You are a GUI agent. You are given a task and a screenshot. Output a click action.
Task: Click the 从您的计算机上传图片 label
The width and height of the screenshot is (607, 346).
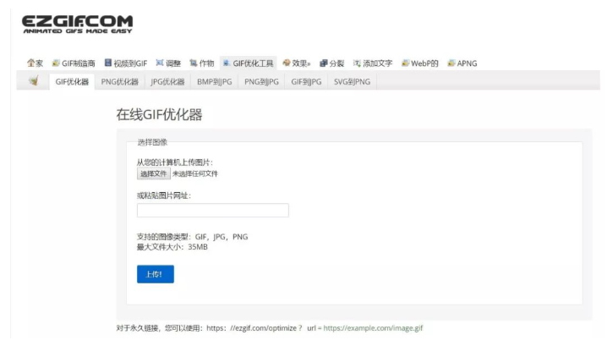coord(175,162)
